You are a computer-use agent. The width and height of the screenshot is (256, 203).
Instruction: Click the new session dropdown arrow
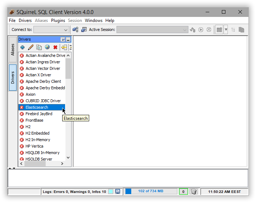pyautogui.click(x=226, y=30)
